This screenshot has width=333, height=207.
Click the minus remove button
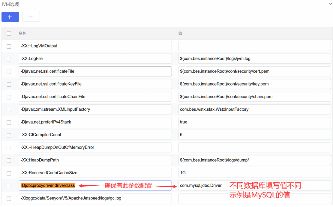(x=31, y=17)
